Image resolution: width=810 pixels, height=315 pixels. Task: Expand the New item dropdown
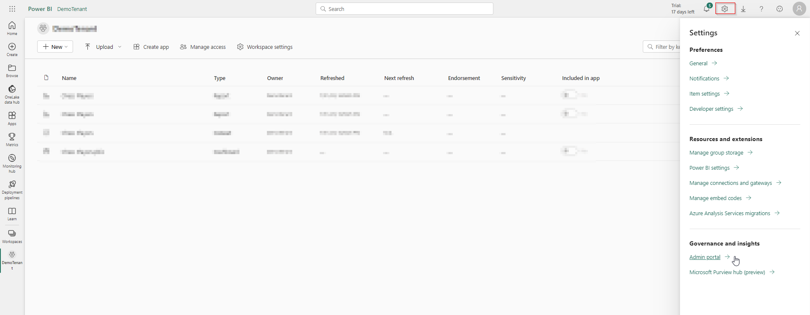[x=55, y=47]
